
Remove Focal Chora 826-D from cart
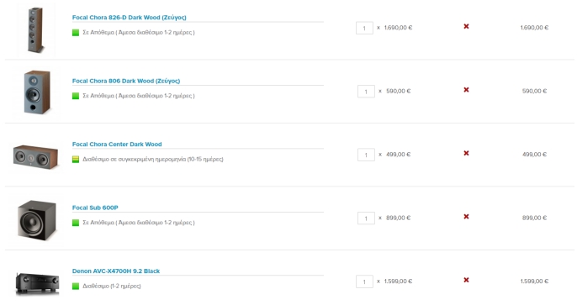466,26
